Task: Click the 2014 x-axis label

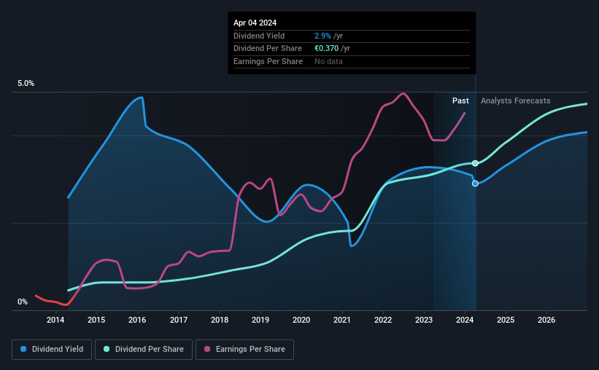Action: [55, 320]
